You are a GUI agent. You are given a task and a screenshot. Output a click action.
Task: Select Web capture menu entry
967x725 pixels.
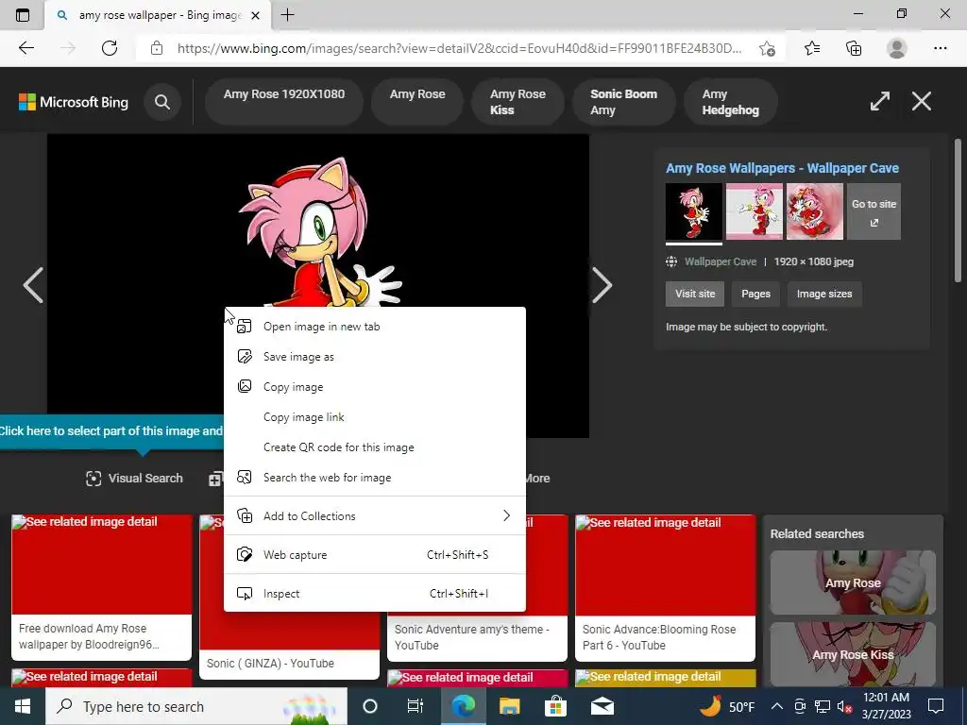click(375, 555)
